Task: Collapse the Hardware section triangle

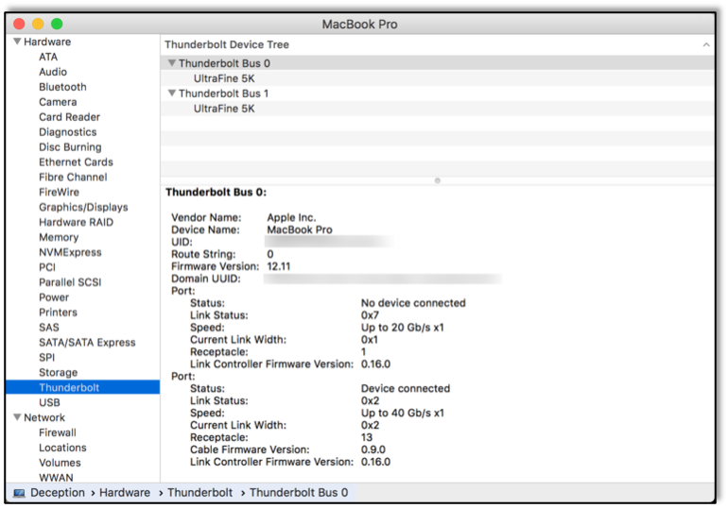Action: 17,42
